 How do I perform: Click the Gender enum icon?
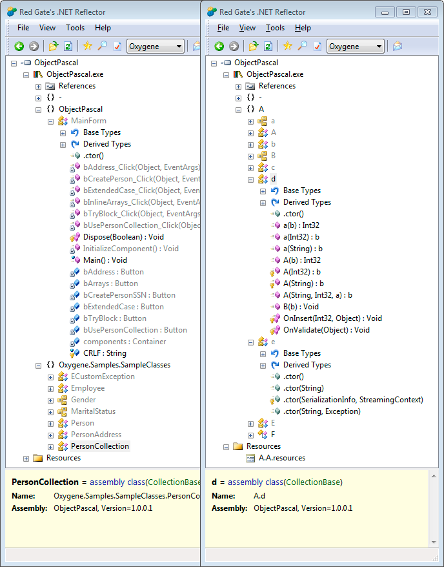(63, 400)
